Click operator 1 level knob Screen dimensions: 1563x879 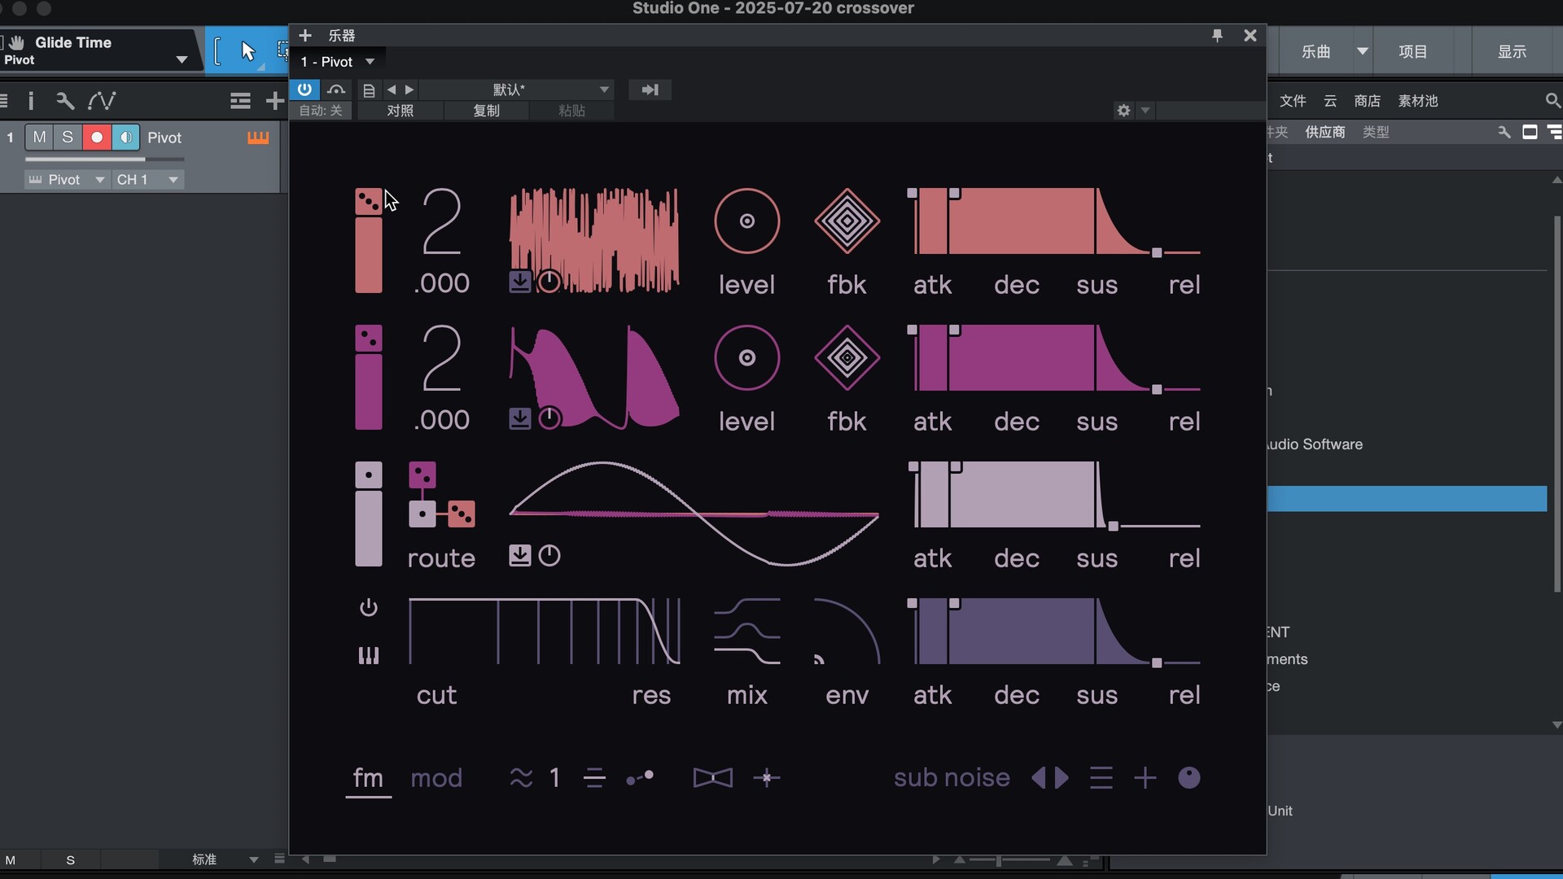pos(746,221)
